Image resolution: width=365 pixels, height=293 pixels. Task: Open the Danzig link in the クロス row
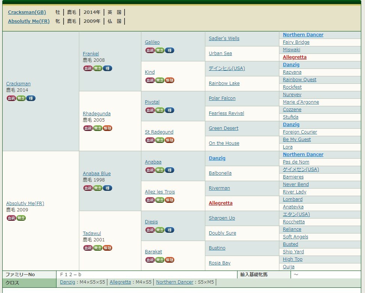pyautogui.click(x=67, y=282)
